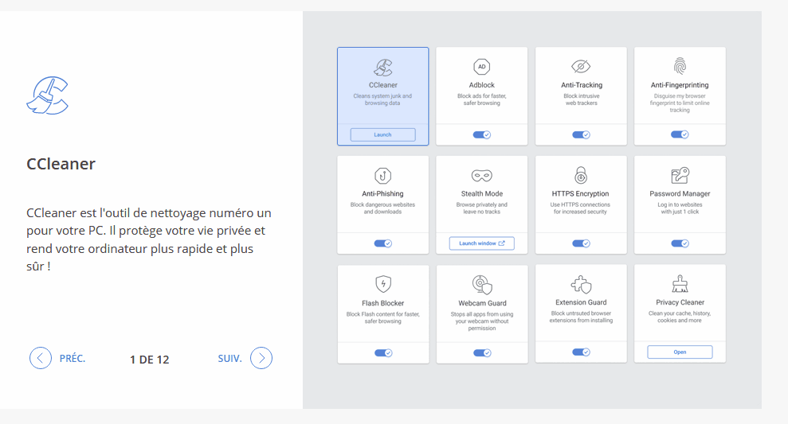The image size is (788, 424).
Task: Go to previous slide with left arrow circle
Action: (40, 358)
